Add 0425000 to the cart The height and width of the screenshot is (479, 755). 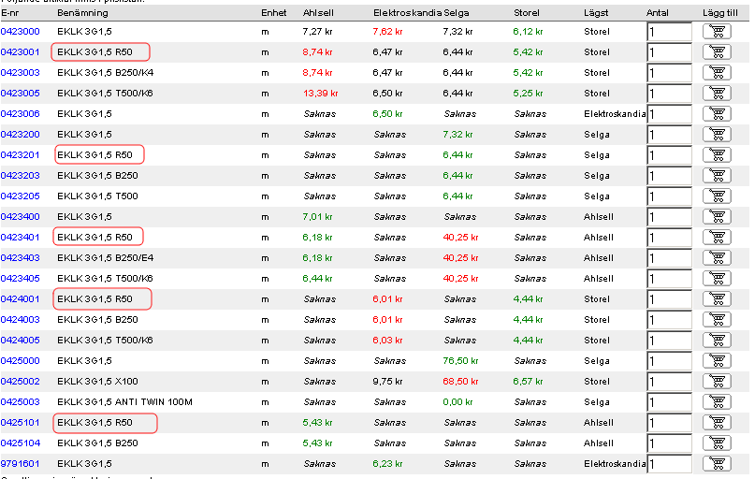[x=717, y=361]
